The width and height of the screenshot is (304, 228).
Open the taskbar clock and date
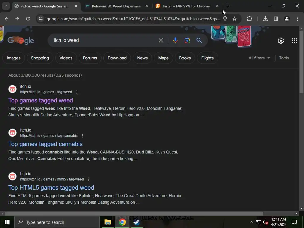(278, 222)
